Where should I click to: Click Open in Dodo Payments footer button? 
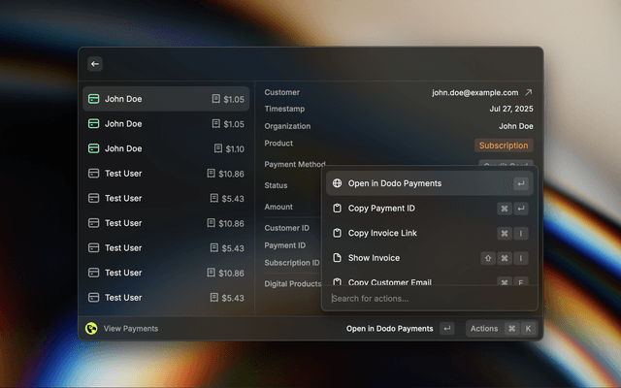coord(400,329)
